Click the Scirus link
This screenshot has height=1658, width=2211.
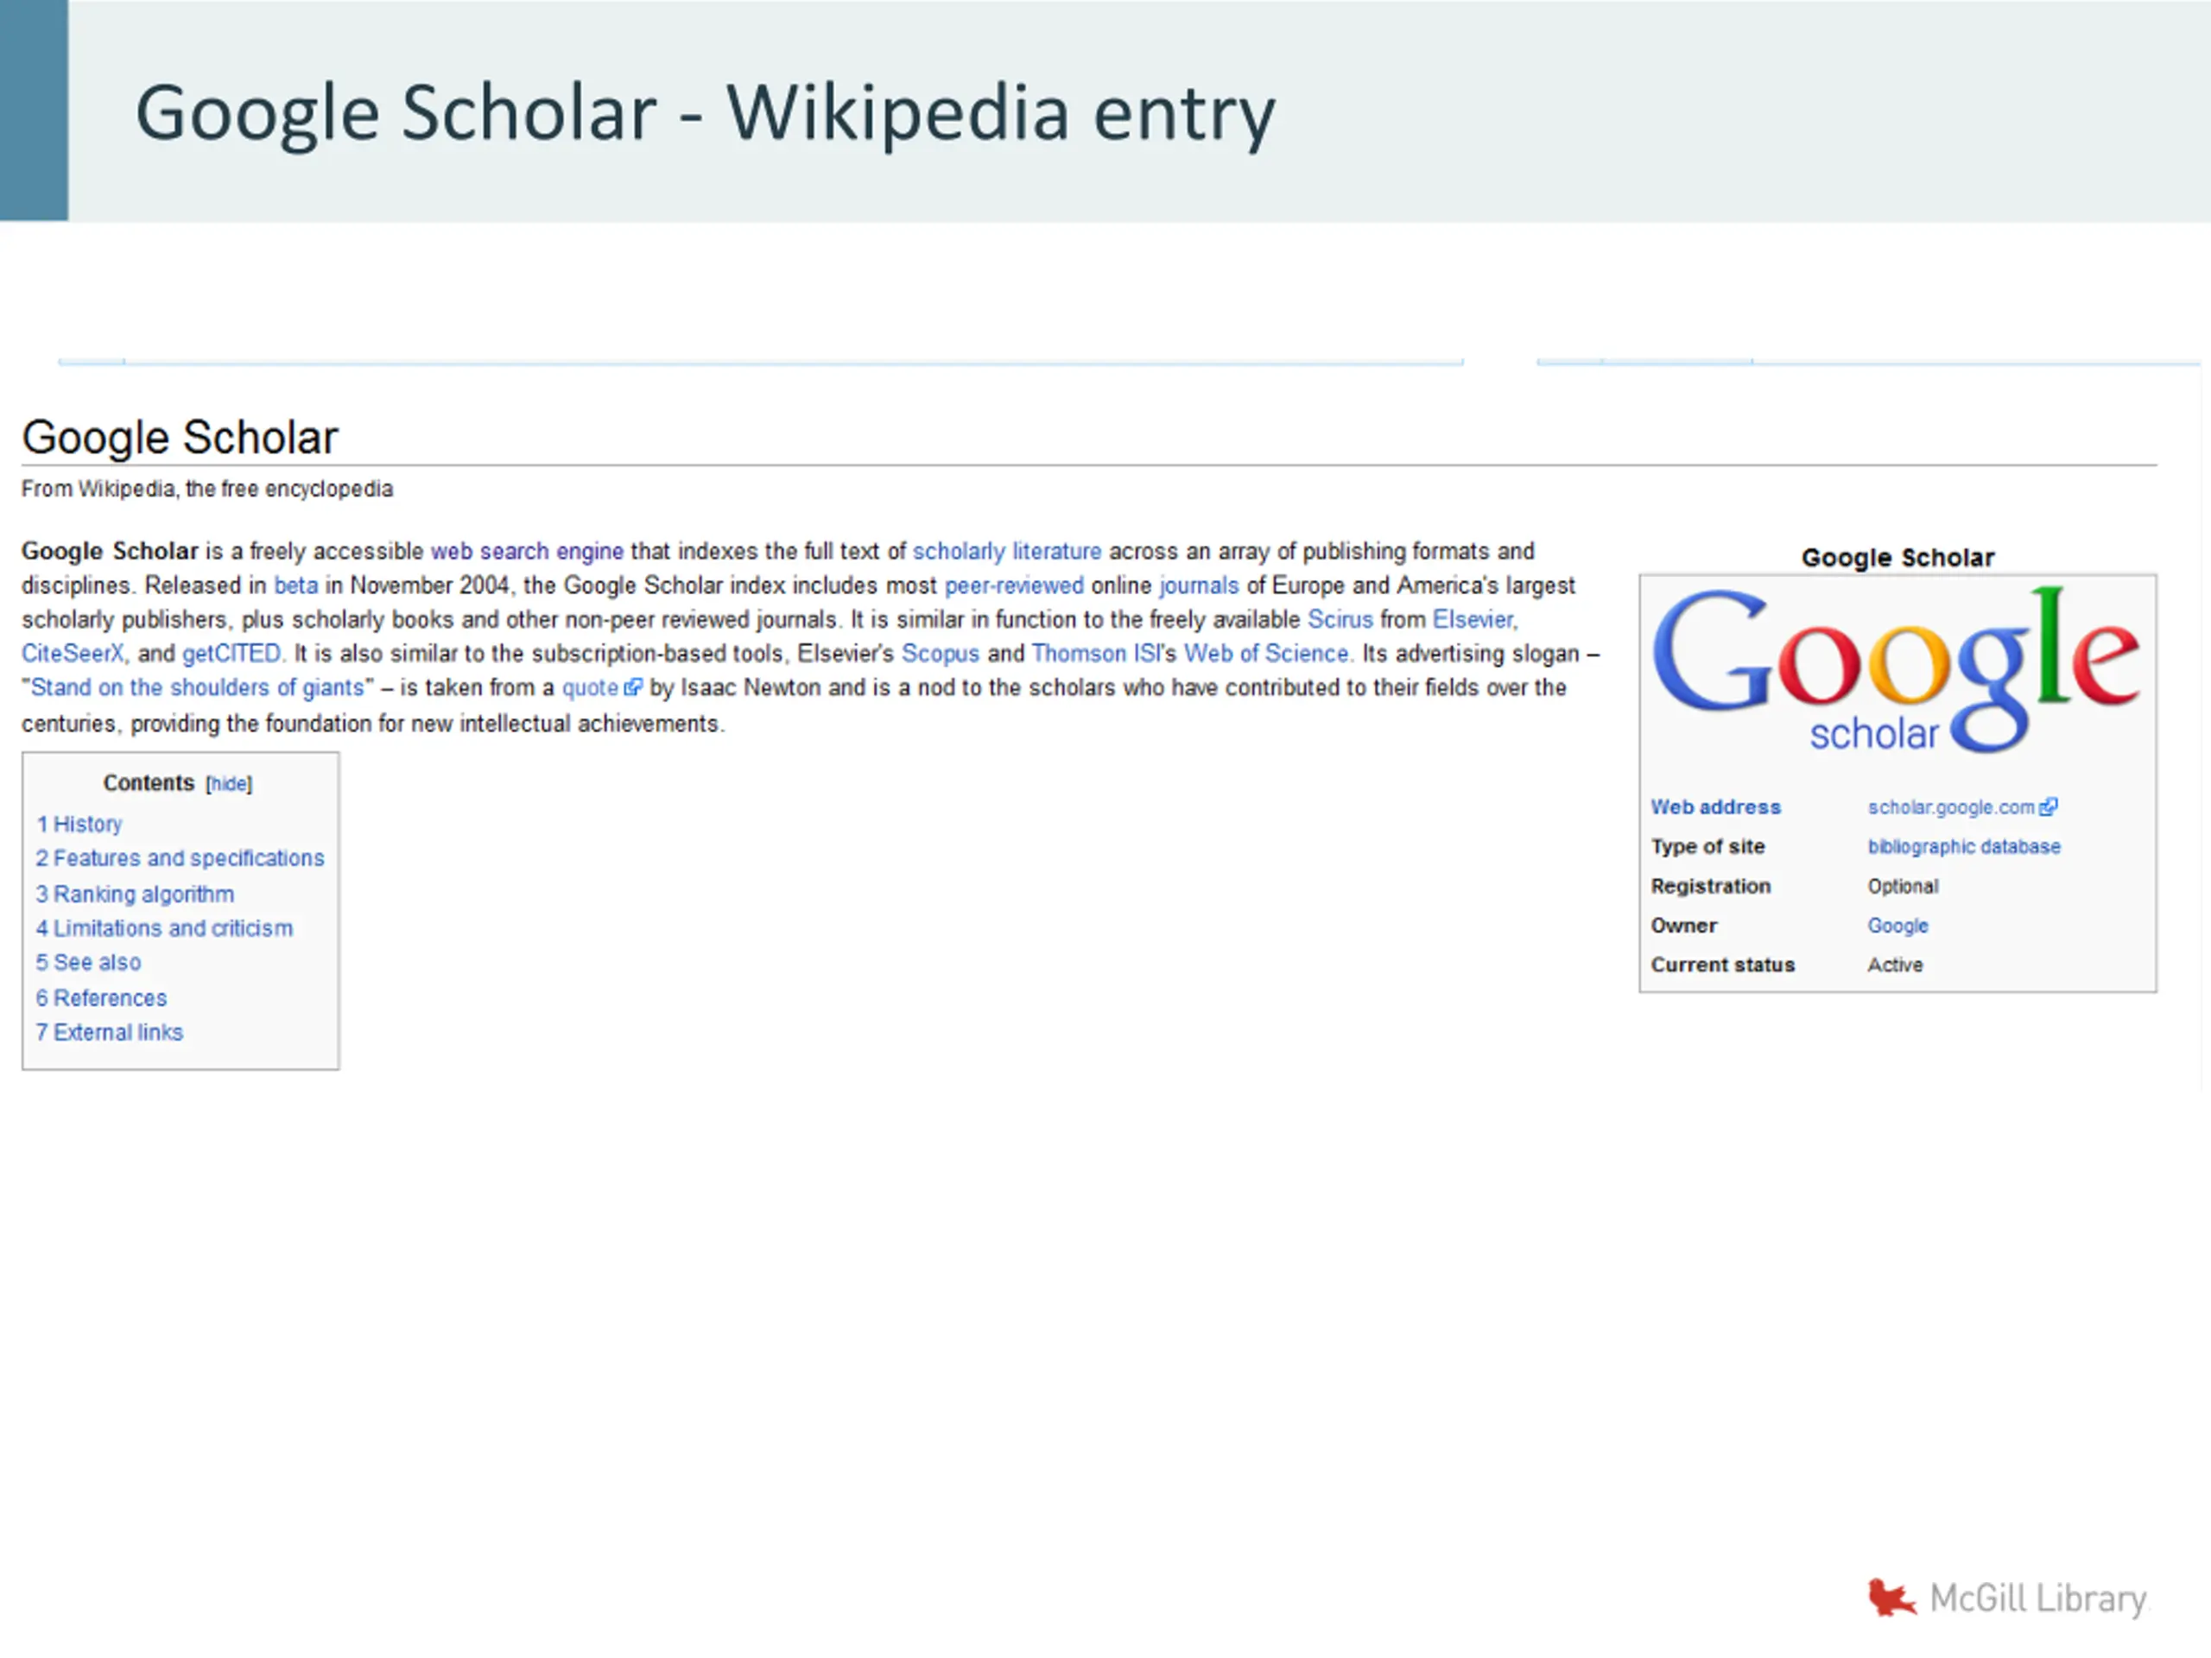[x=1340, y=620]
